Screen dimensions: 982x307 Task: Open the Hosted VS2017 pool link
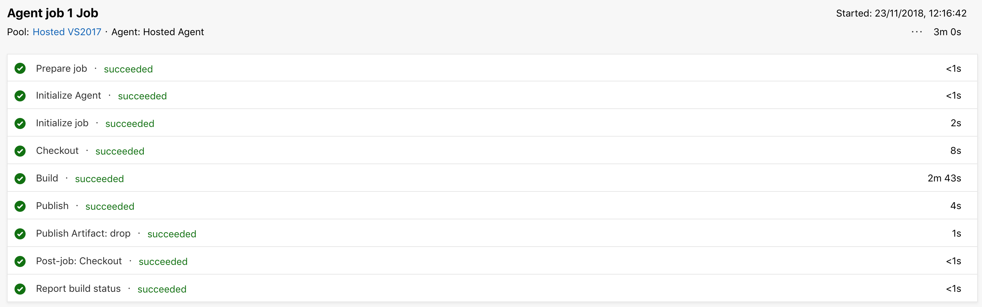[x=67, y=32]
